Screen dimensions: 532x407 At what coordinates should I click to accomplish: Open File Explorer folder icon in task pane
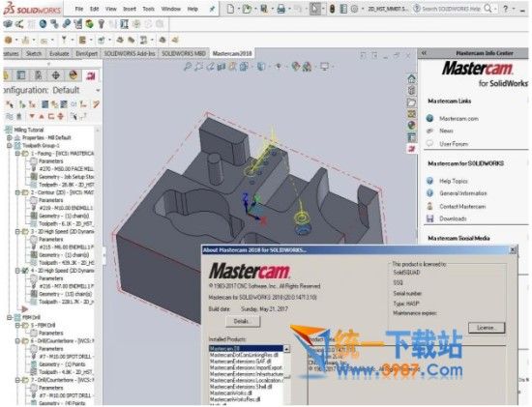[x=411, y=102]
